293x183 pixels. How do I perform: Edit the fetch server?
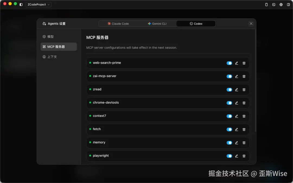pos(237,129)
